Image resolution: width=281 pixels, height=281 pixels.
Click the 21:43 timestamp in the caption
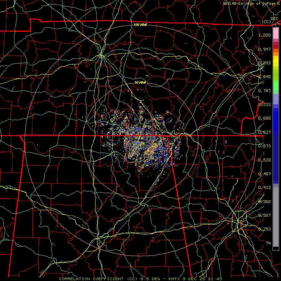(215, 279)
